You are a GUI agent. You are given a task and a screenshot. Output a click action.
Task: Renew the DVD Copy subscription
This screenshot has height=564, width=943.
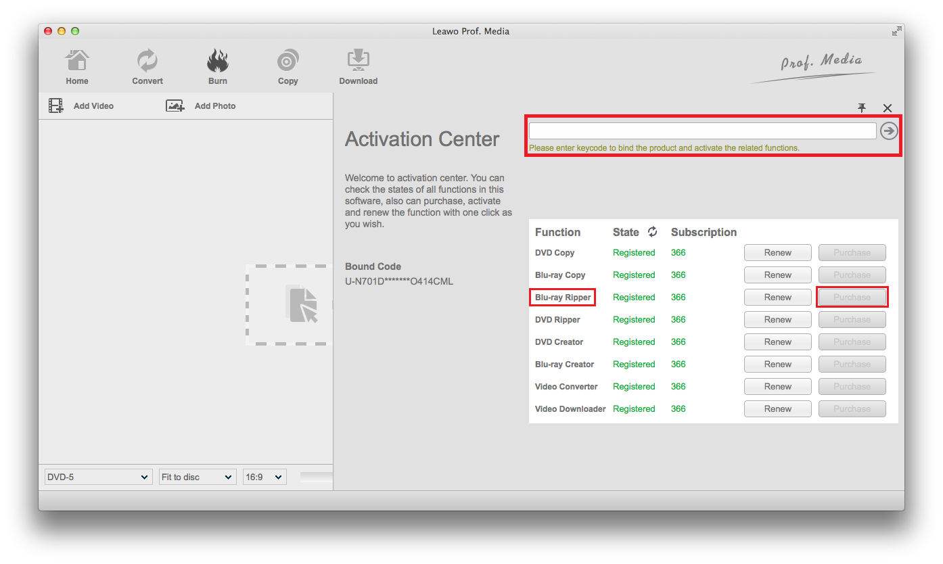(778, 253)
